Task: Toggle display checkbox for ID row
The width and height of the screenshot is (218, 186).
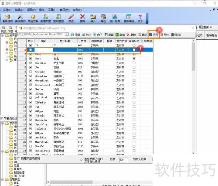Action: 31,45
